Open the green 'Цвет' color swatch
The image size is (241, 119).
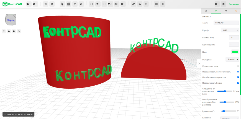tap(235, 52)
